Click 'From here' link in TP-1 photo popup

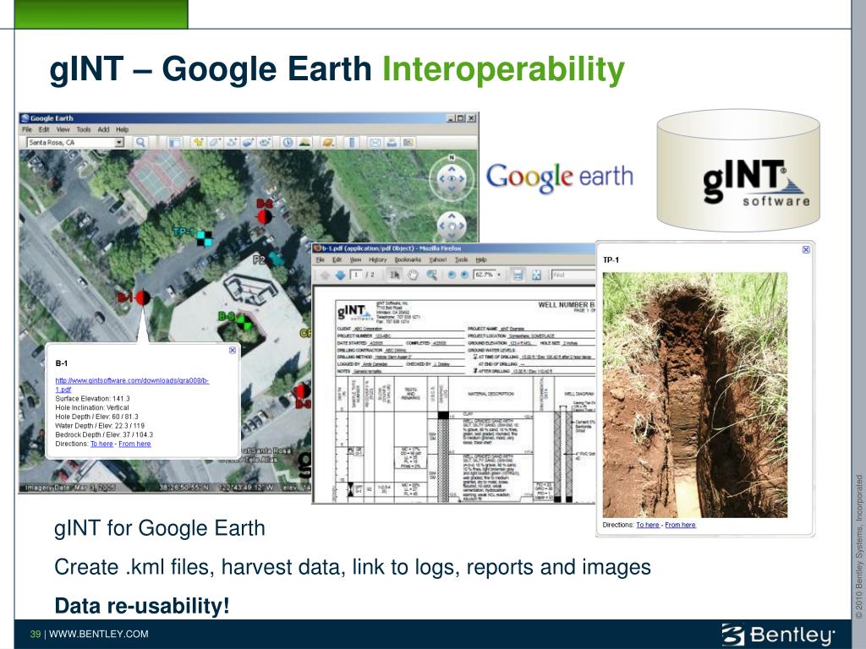click(x=681, y=525)
